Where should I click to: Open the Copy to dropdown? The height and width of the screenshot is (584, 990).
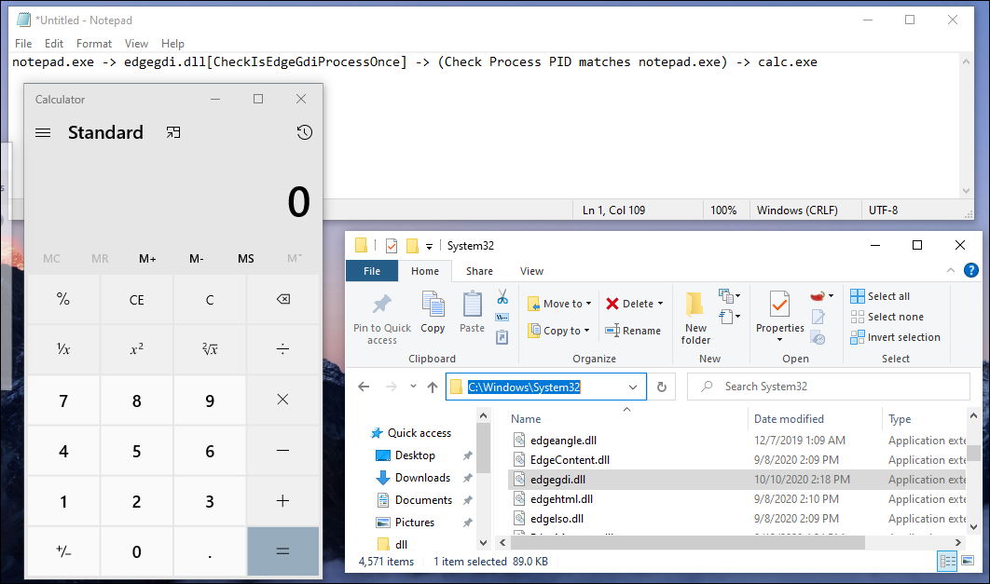pos(558,331)
